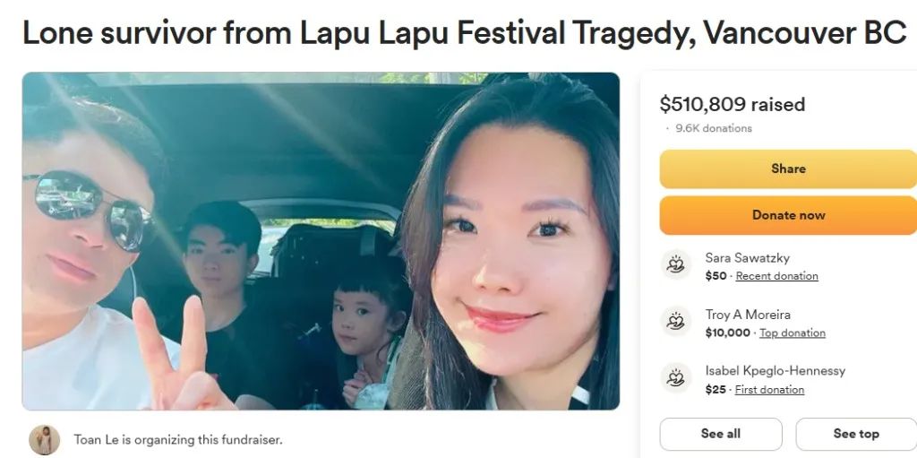The image size is (917, 458).
Task: Click the Toan Le is organizing text
Action: (x=178, y=439)
